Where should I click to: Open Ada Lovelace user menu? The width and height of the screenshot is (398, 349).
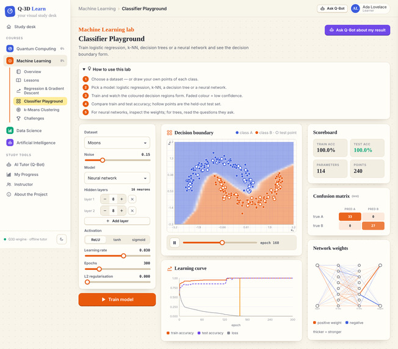(x=370, y=9)
